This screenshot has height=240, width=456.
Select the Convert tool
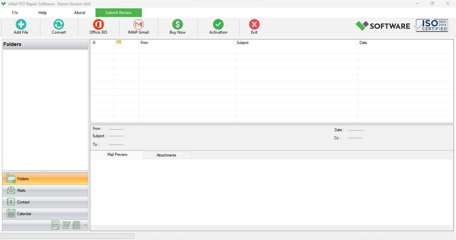pos(58,27)
